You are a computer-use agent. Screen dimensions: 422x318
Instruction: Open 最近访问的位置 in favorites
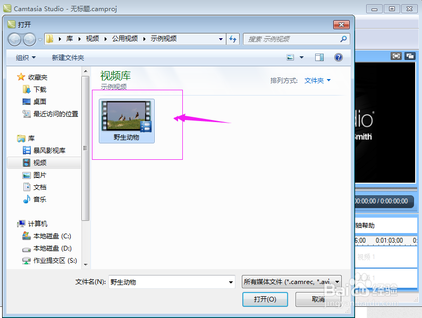[x=50, y=114]
